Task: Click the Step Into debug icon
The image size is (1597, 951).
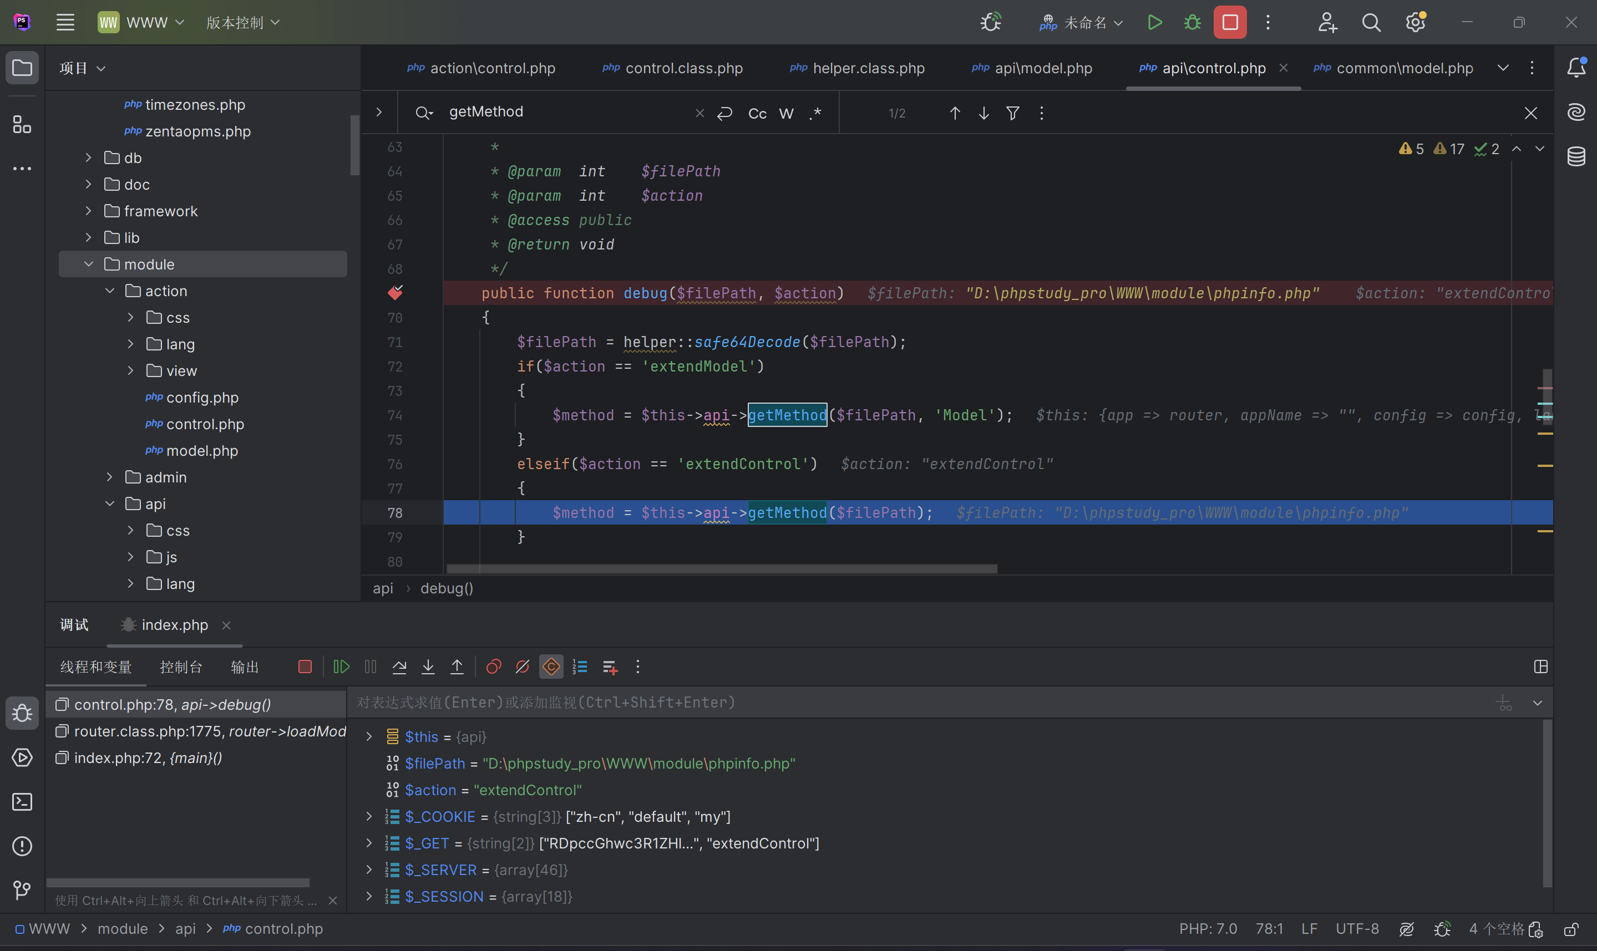Action: (428, 667)
